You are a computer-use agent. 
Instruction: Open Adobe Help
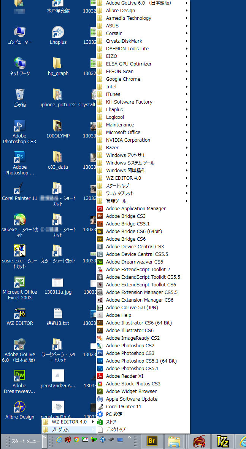(143, 315)
